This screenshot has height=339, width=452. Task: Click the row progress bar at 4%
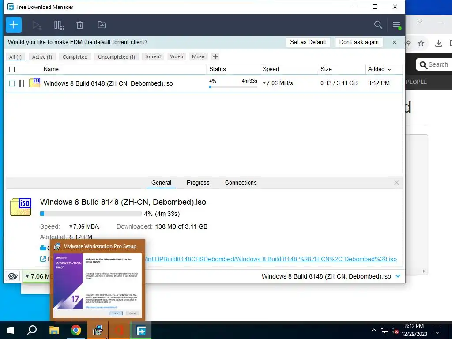[233, 87]
